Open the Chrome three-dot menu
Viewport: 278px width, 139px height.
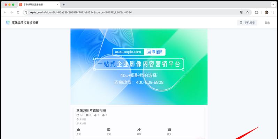(273, 13)
